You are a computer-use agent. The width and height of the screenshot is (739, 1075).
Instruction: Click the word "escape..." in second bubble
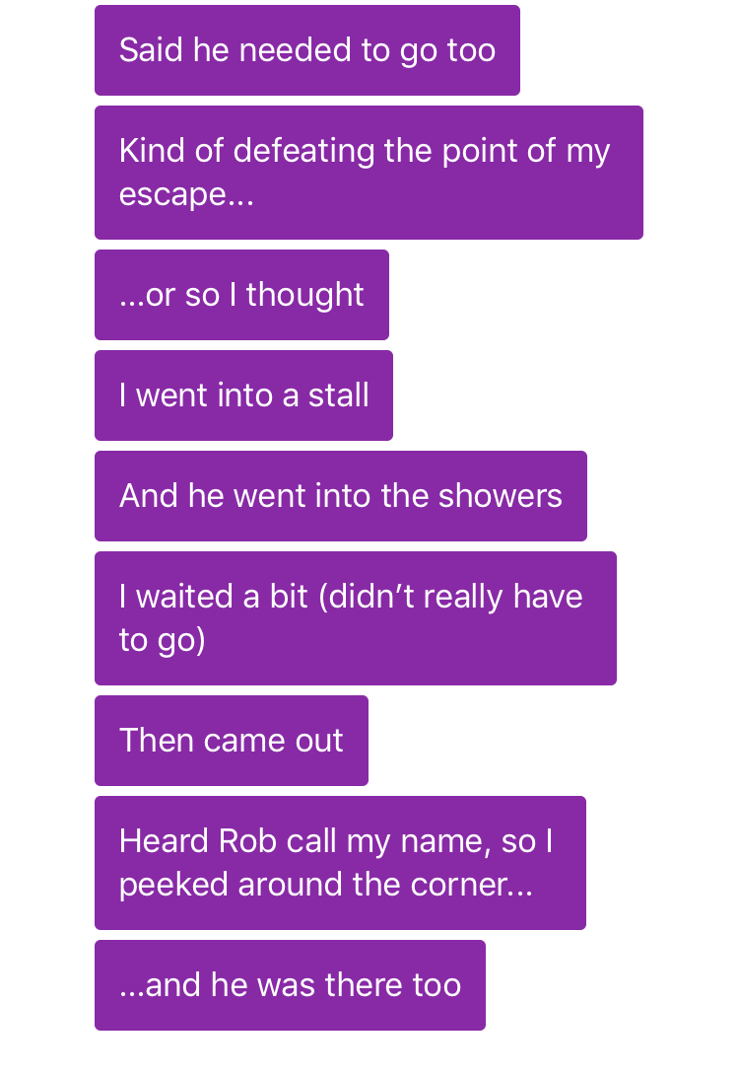[x=186, y=195]
